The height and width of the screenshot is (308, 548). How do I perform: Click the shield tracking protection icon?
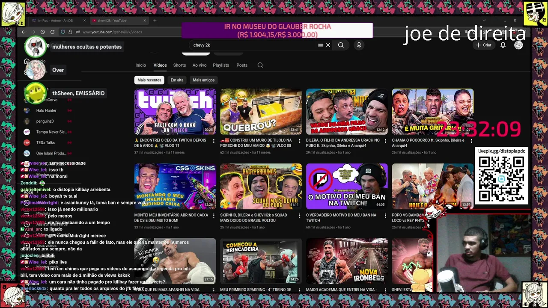coord(63,32)
